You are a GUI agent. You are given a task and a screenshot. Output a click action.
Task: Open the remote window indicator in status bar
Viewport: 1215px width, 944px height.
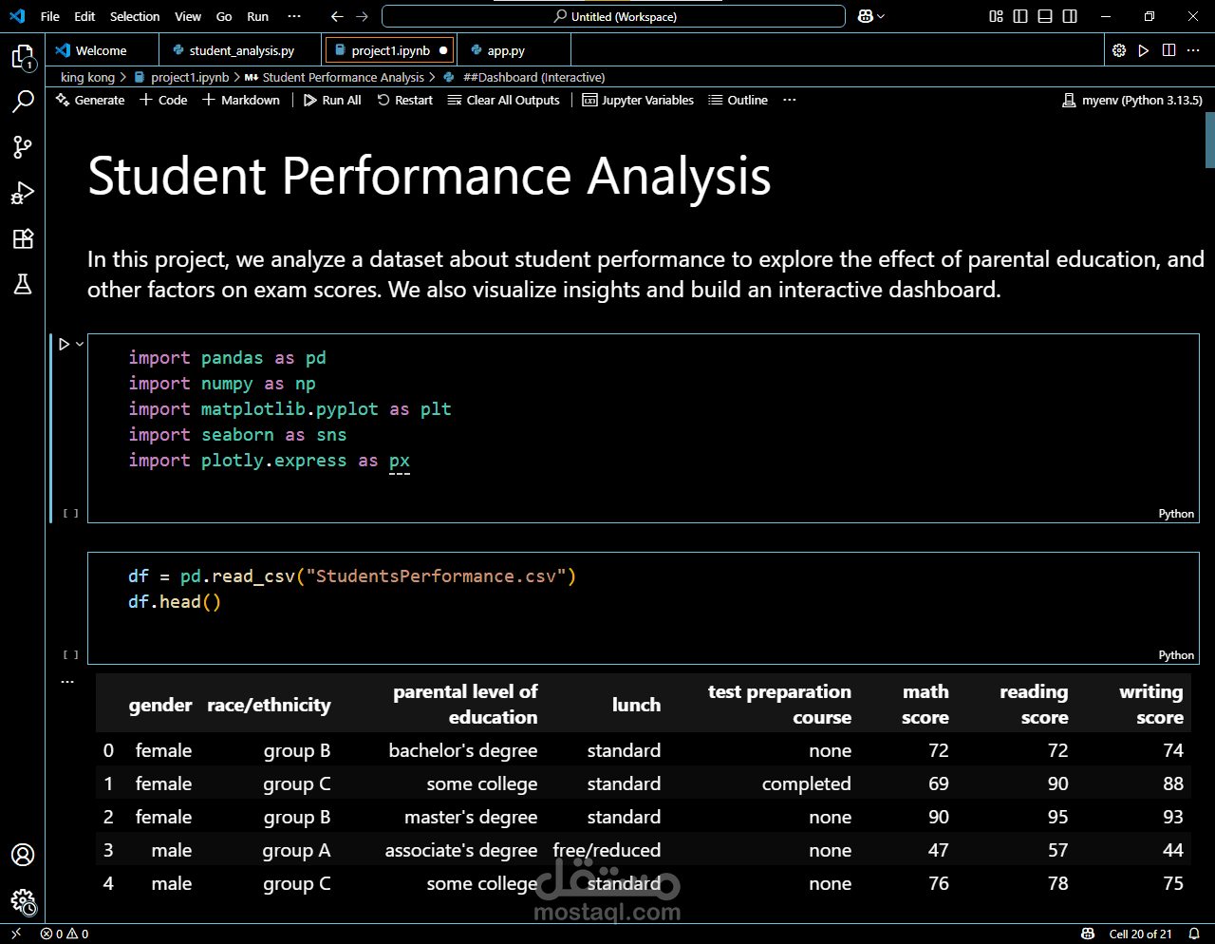tap(16, 934)
